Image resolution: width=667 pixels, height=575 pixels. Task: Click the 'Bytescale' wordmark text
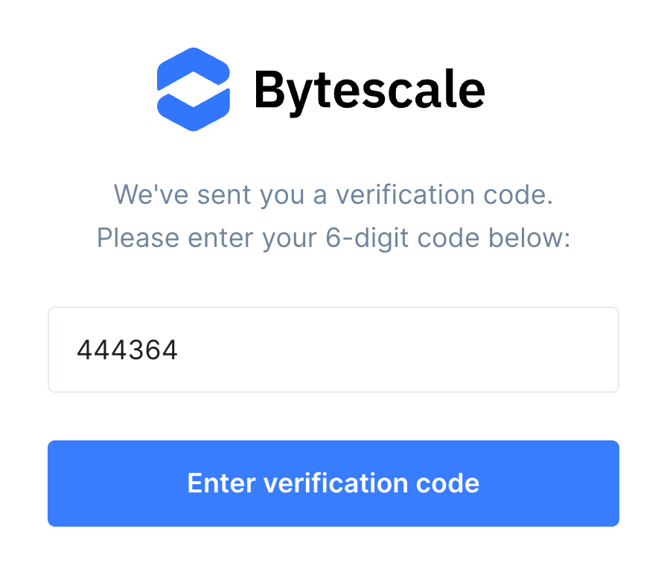click(x=368, y=89)
